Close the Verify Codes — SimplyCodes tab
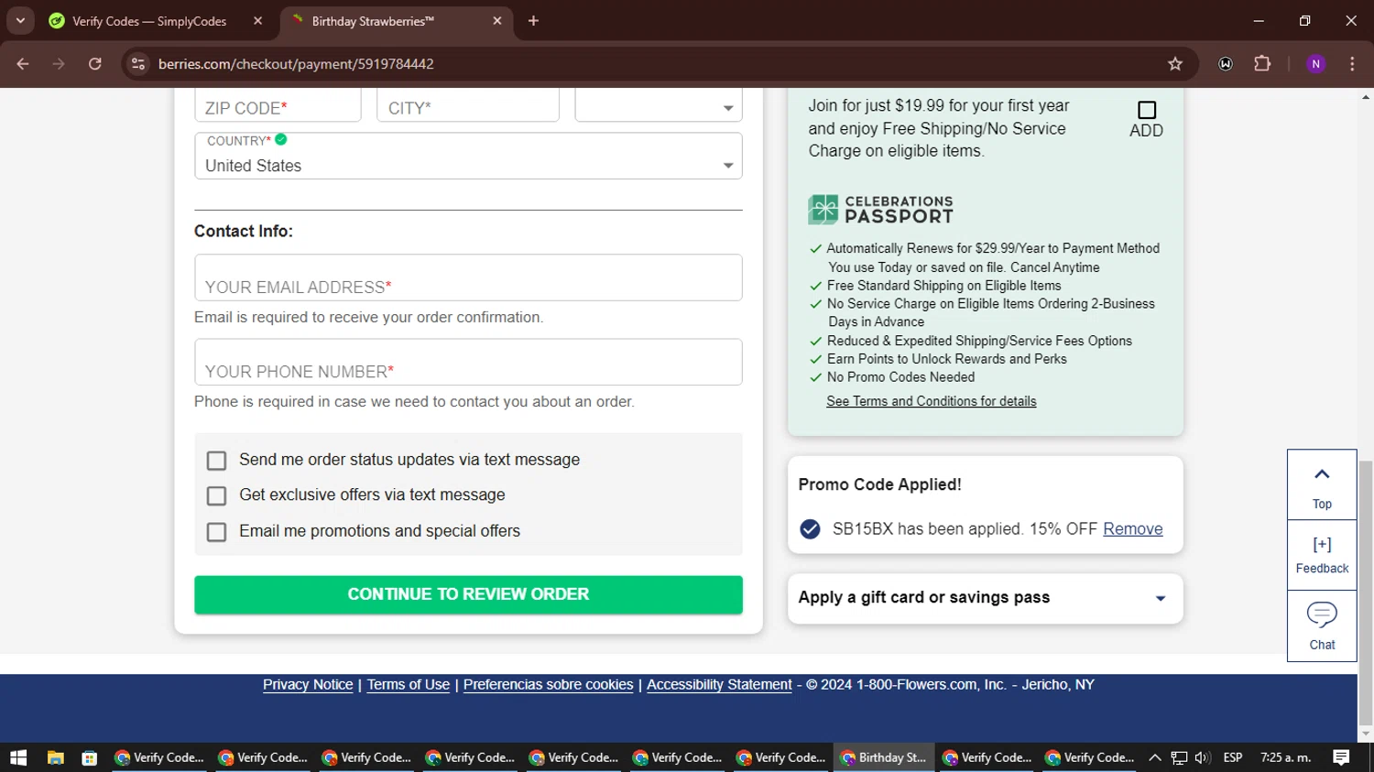 click(258, 20)
